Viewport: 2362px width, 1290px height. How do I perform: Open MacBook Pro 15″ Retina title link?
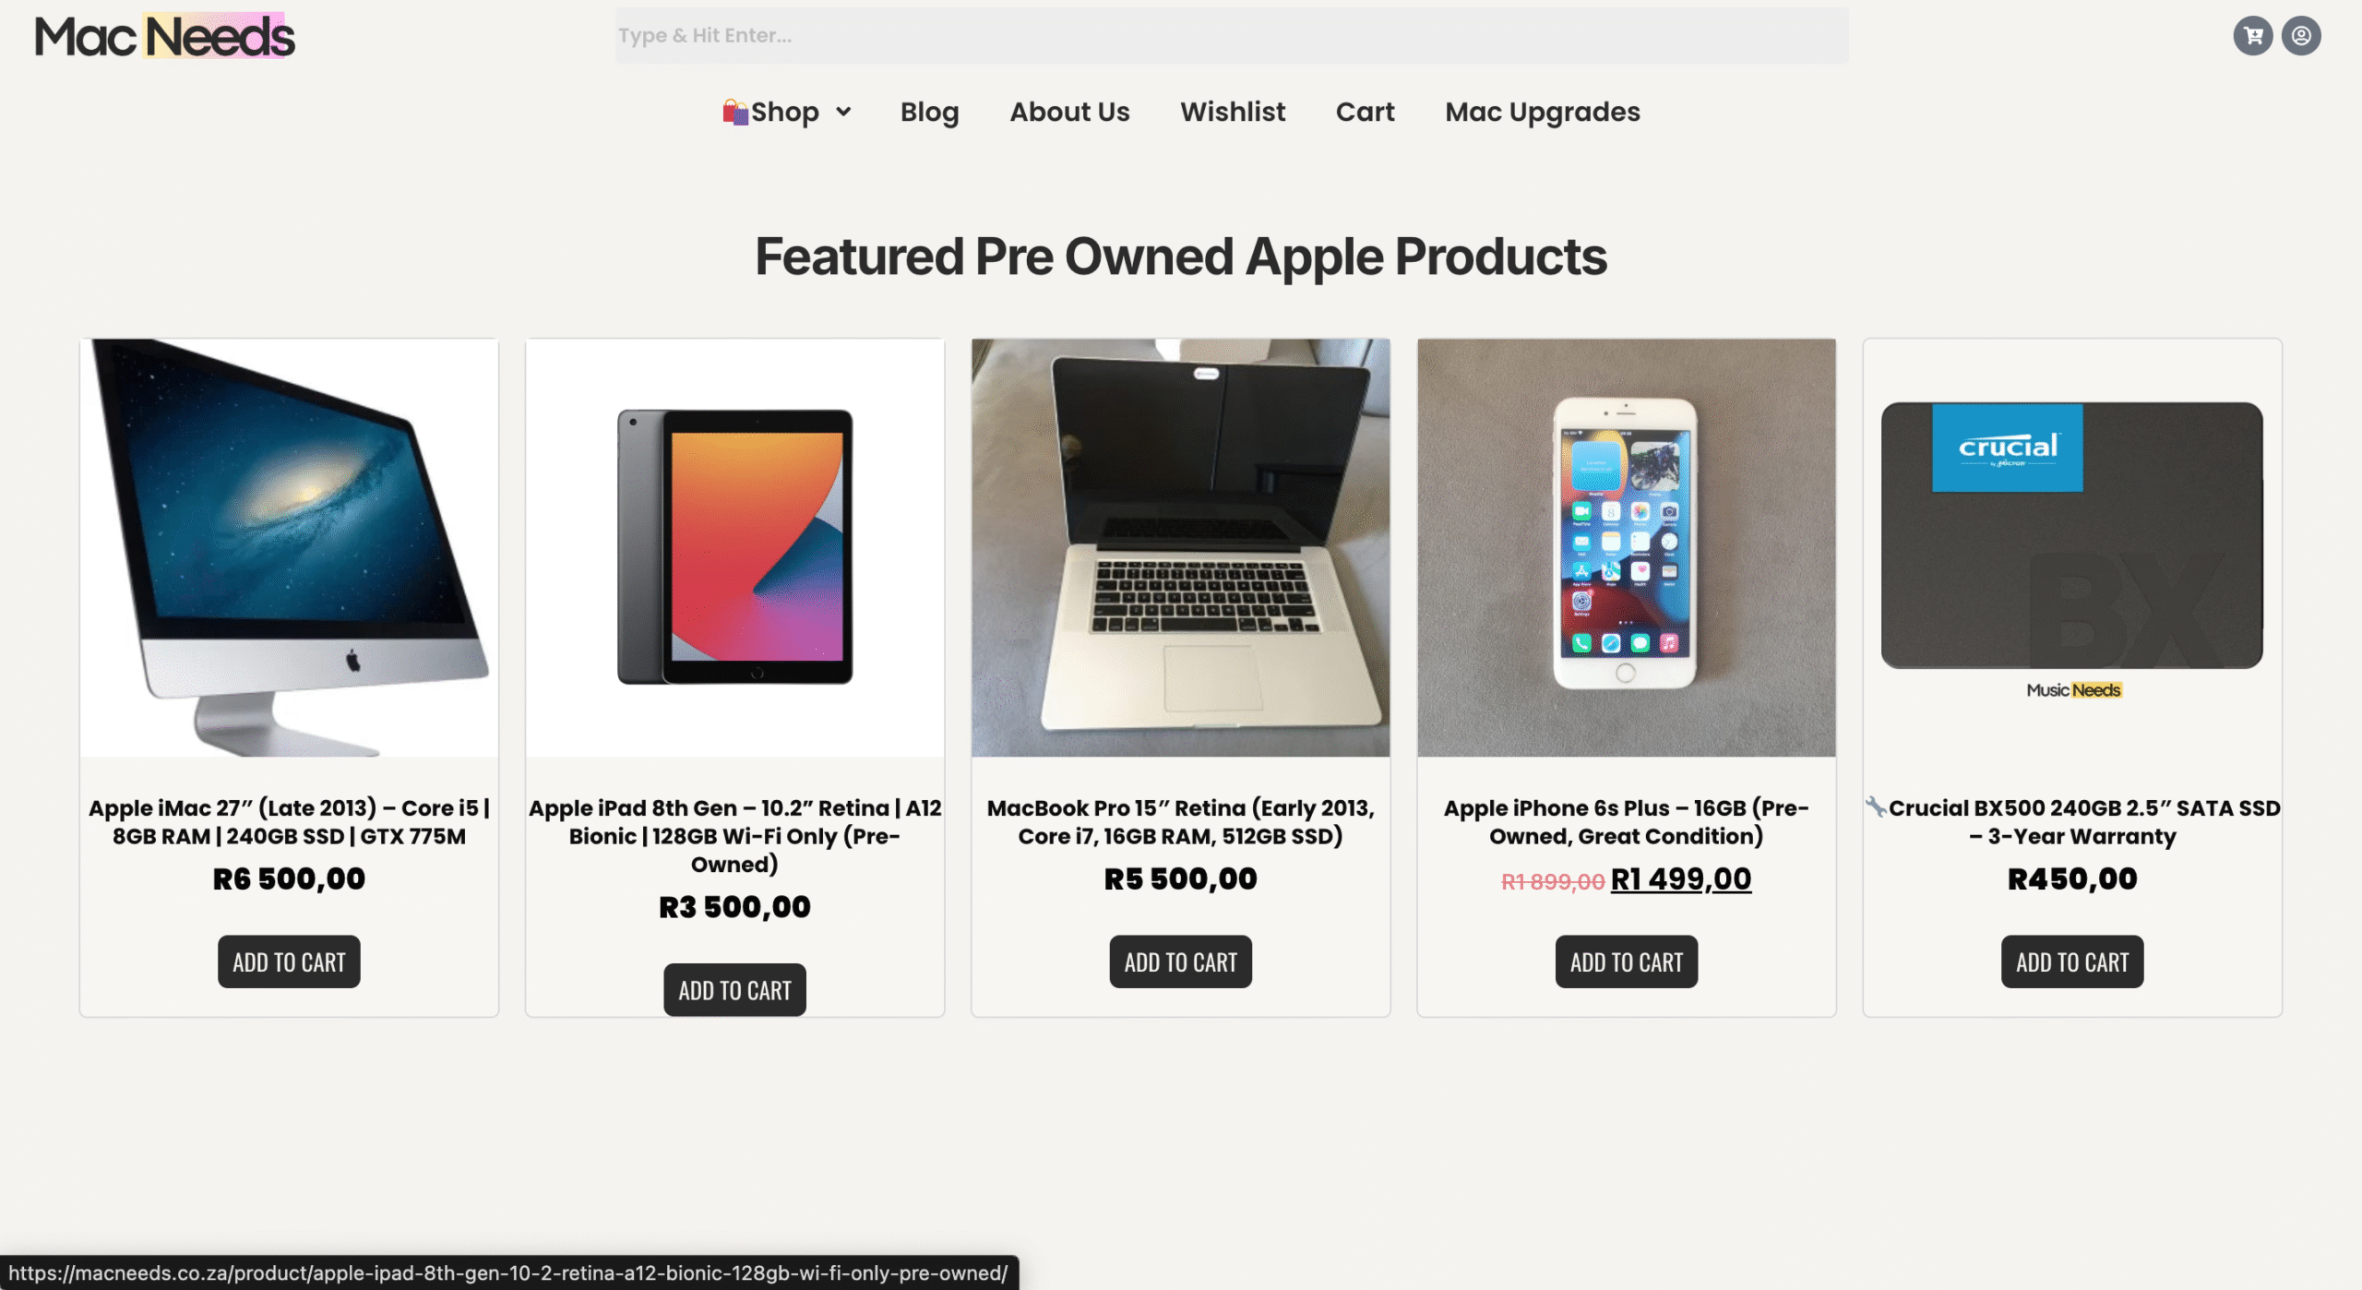[x=1180, y=821]
